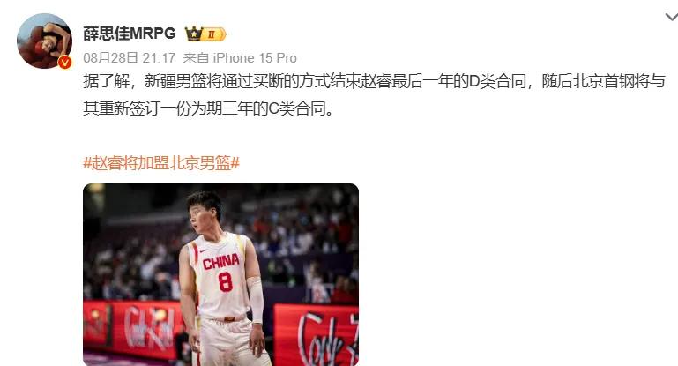
Task: Click the Coca-Cola banner on photo's left side
Action: tap(133, 330)
